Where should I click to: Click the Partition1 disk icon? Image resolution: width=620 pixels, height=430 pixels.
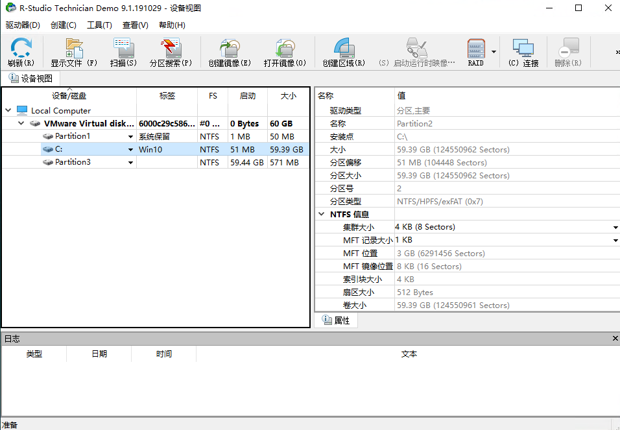pyautogui.click(x=48, y=136)
